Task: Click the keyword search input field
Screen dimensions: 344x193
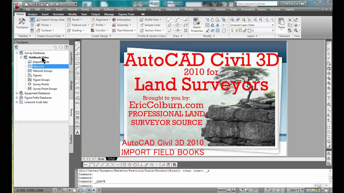Action: [x=257, y=4]
